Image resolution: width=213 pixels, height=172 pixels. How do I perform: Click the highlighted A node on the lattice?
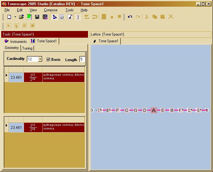click(x=154, y=110)
